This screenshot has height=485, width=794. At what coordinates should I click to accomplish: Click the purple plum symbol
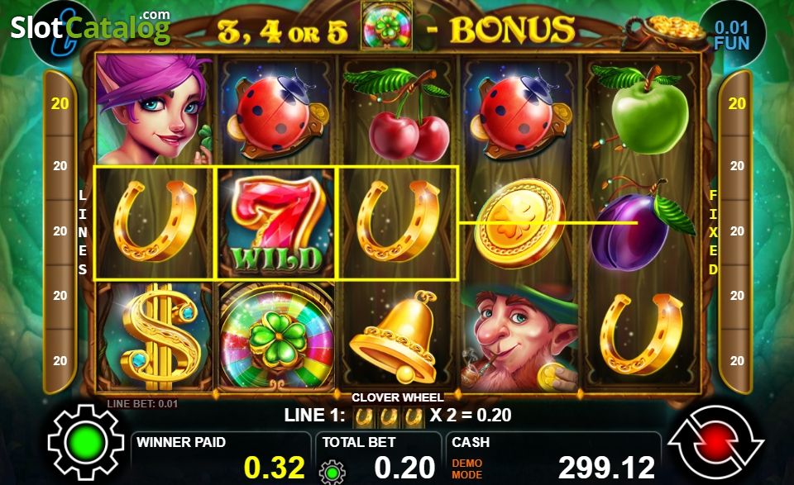pos(642,223)
